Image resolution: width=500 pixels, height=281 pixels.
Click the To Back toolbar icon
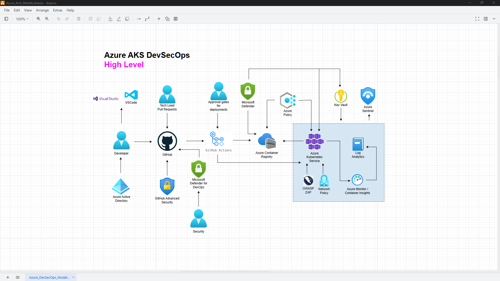[x=99, y=19]
